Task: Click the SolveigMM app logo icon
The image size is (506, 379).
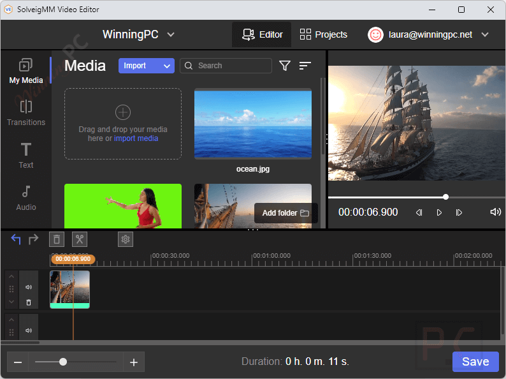Action: coord(8,10)
